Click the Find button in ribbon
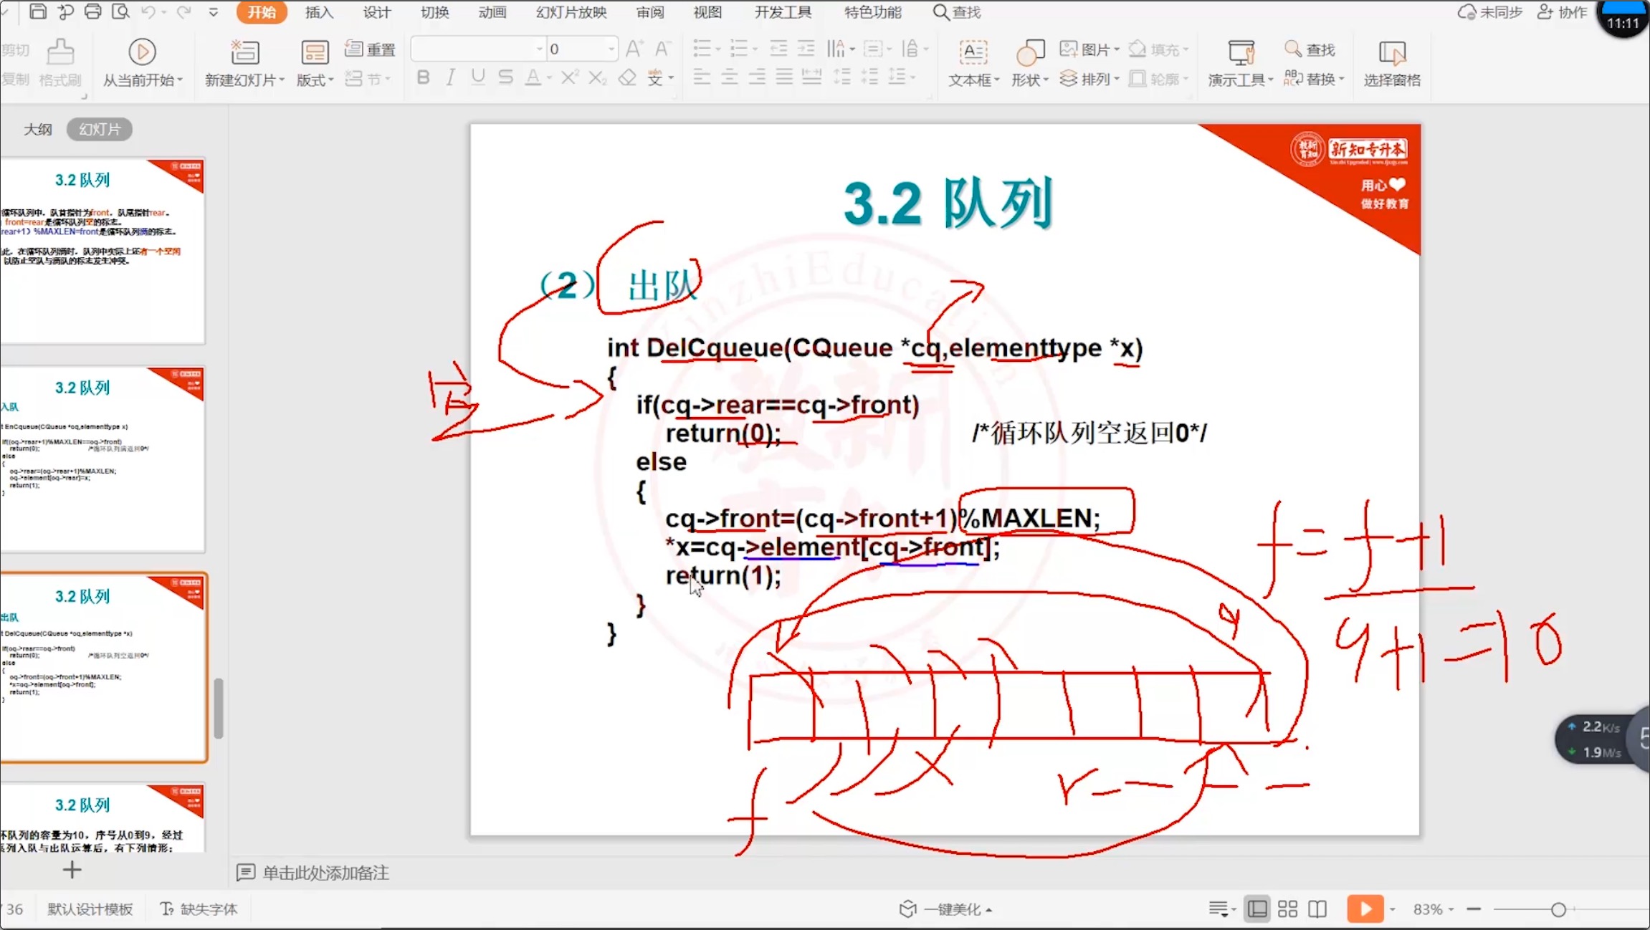1650x930 pixels. (x=1310, y=49)
